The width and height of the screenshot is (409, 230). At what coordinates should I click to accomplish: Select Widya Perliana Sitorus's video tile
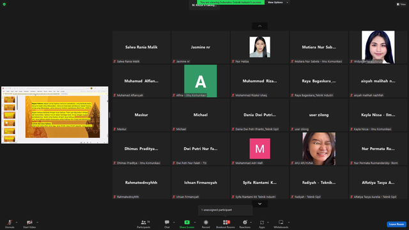pyautogui.click(x=378, y=47)
